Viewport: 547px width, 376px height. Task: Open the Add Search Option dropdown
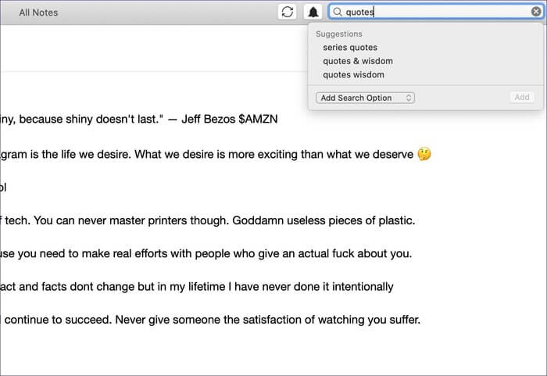(x=365, y=98)
